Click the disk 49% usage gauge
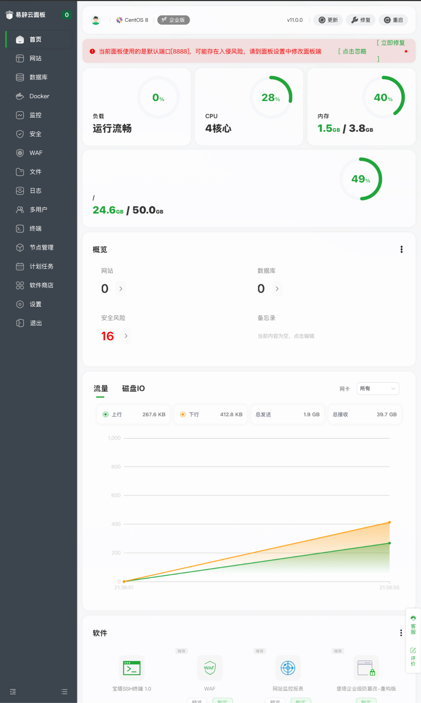This screenshot has width=421, height=703. (x=361, y=179)
